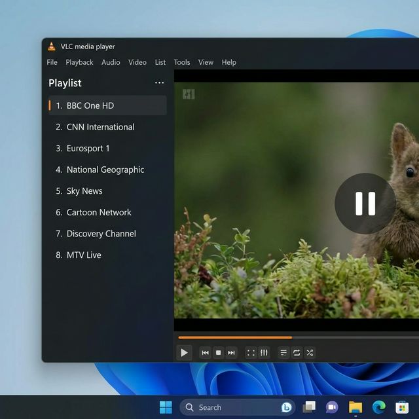Open the List menu
Viewport: 419px width, 419px height.
click(160, 62)
